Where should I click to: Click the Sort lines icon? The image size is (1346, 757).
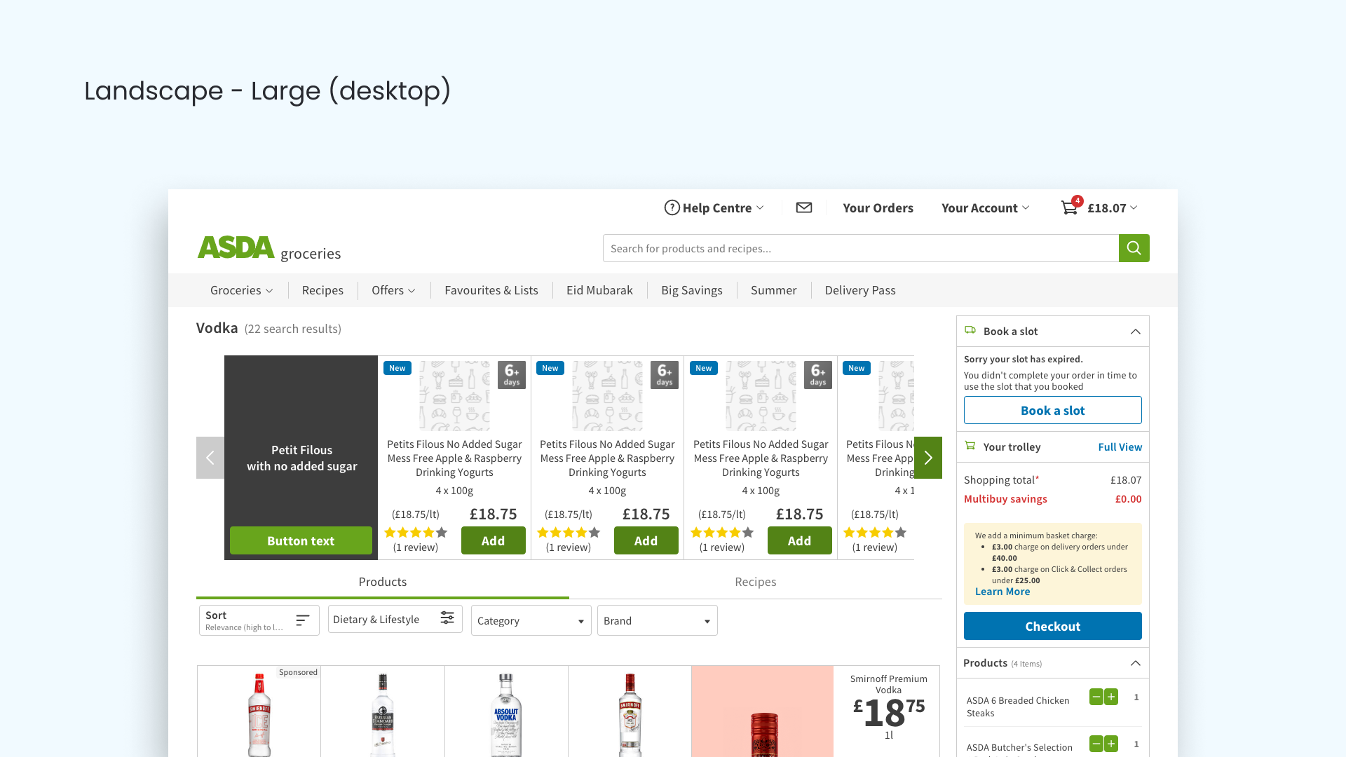(302, 620)
